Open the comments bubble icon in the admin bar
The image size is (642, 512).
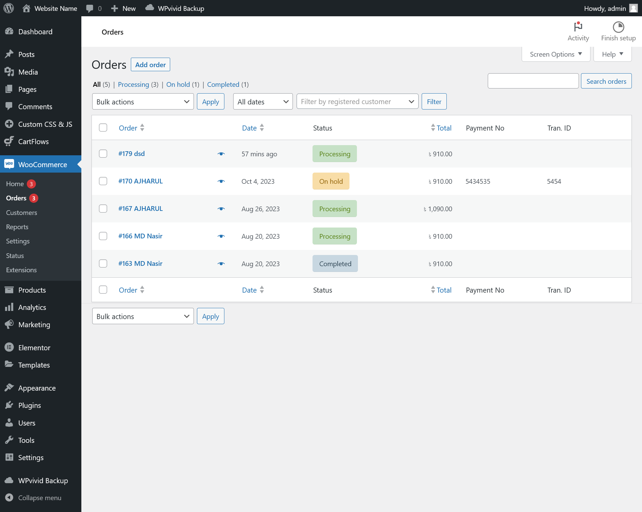[90, 8]
